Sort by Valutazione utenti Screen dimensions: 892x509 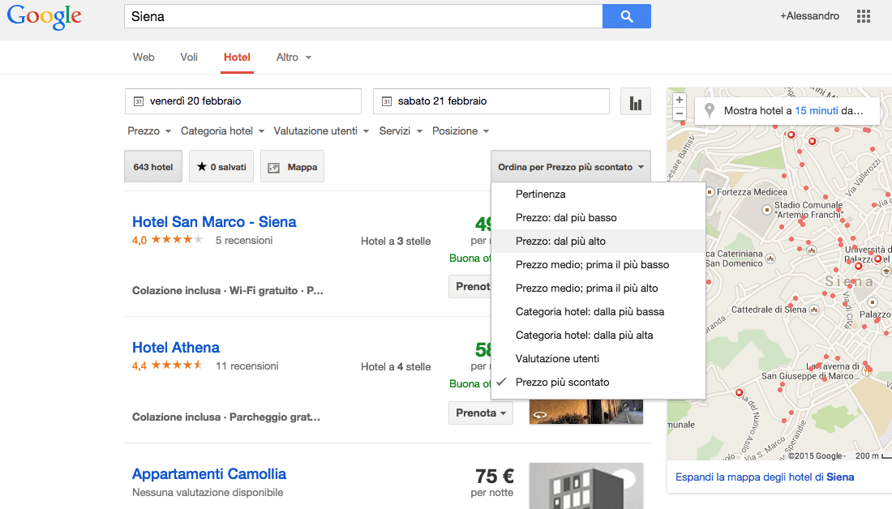pyautogui.click(x=598, y=359)
